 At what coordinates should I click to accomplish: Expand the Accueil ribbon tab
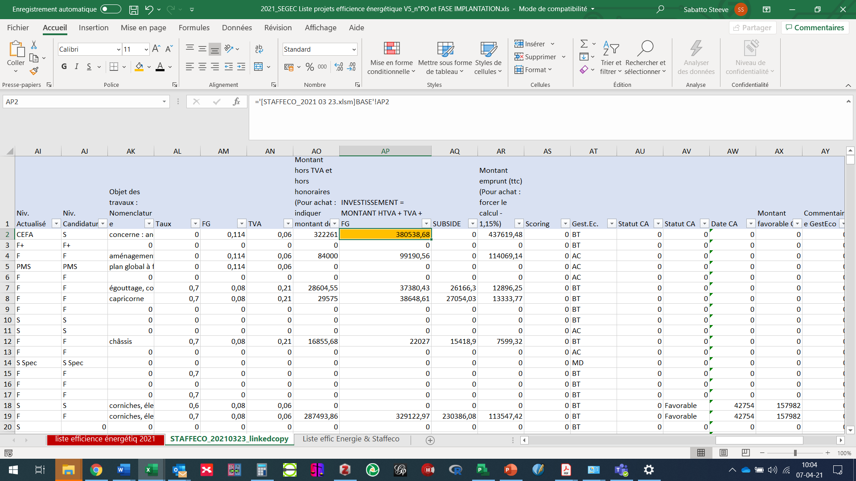tap(56, 28)
